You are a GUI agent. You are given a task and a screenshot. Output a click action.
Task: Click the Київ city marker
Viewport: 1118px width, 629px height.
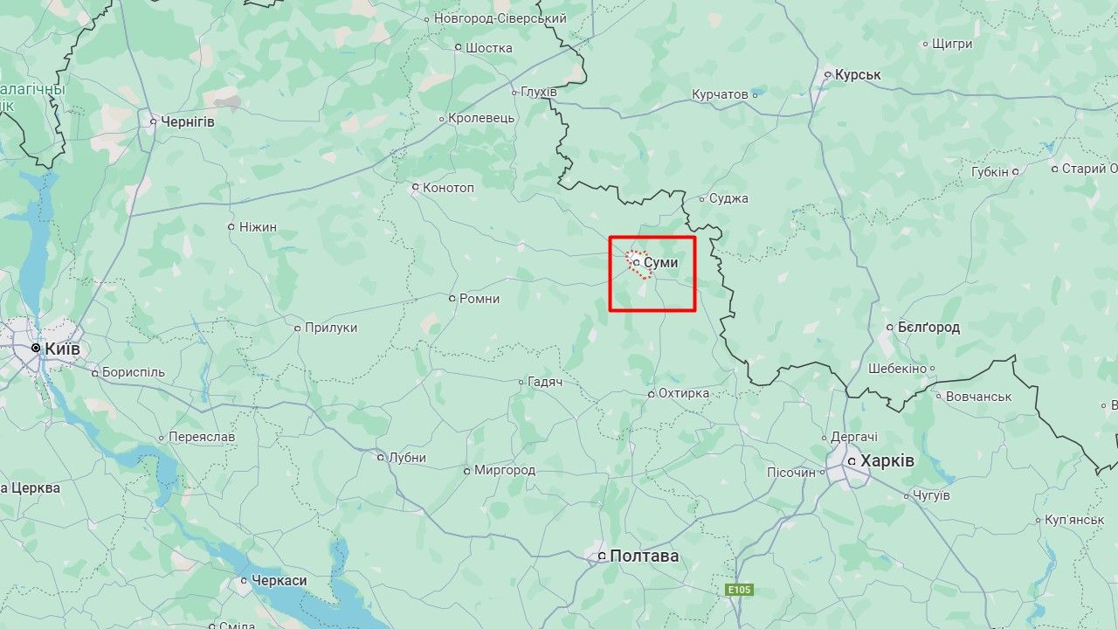click(36, 348)
